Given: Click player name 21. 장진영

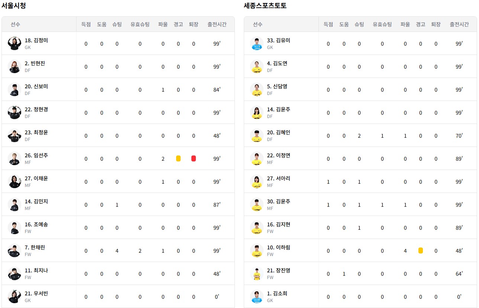Looking at the screenshot, I should tap(278, 271).
